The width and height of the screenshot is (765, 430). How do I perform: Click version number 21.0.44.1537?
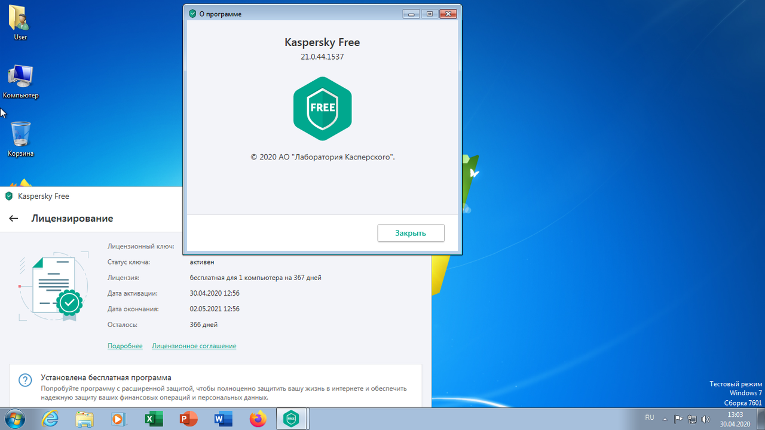[x=322, y=57]
